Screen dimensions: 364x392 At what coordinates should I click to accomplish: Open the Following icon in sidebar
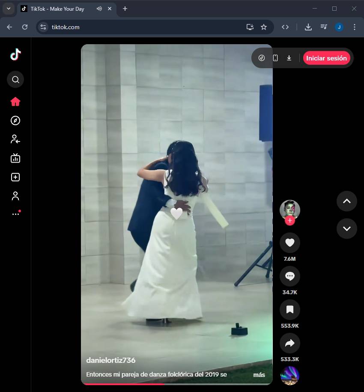tap(15, 139)
